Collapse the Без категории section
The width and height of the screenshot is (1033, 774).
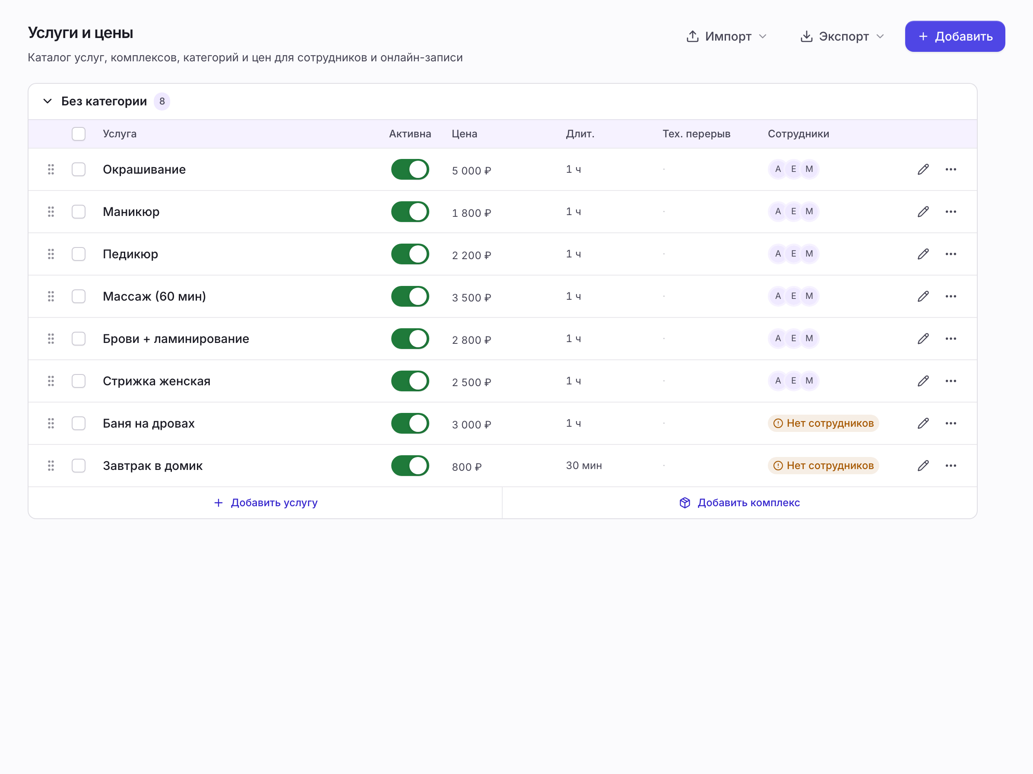48,102
